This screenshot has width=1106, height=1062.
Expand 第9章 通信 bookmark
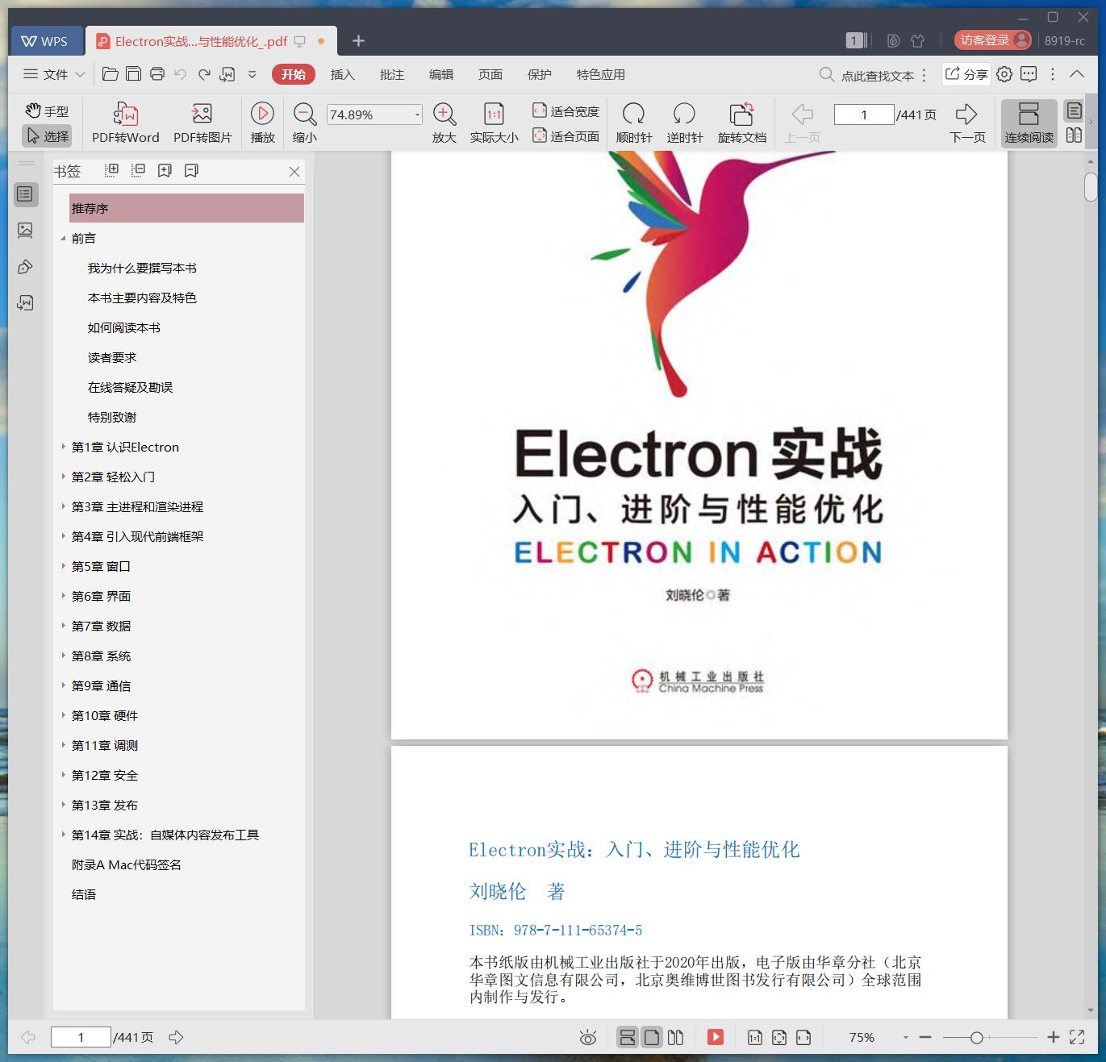63,685
